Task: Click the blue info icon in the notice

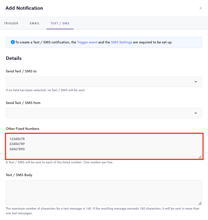Action: click(x=13, y=42)
